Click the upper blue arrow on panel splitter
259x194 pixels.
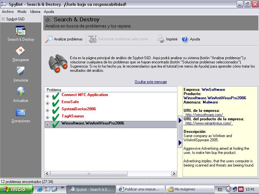click(180, 120)
